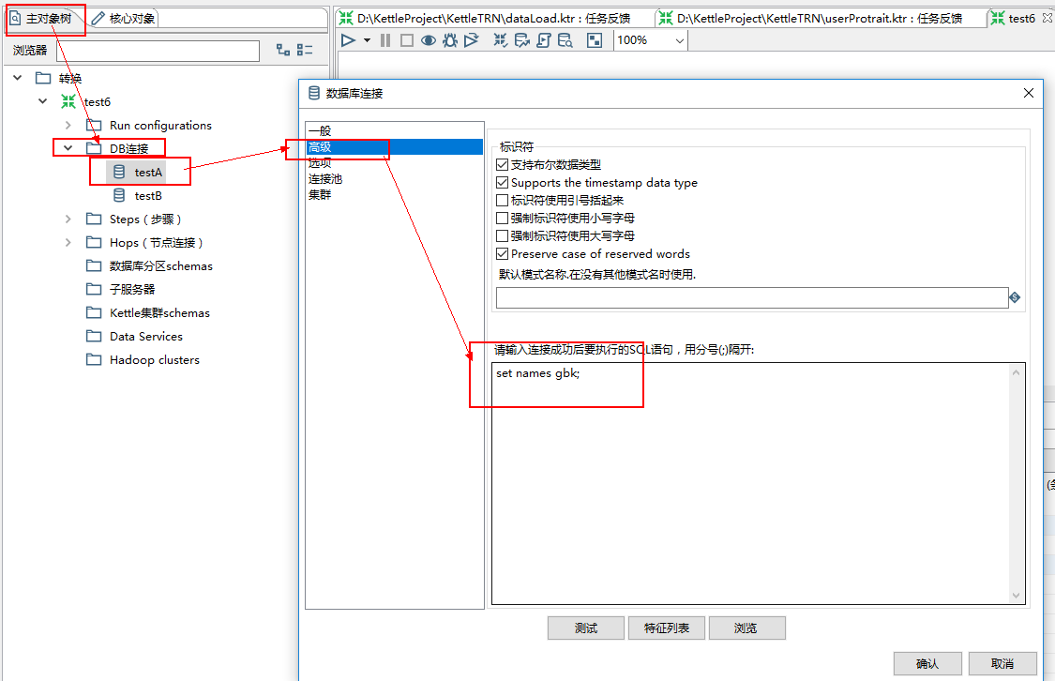The width and height of the screenshot is (1055, 681).
Task: Click the default schema name input field
Action: pos(752,297)
